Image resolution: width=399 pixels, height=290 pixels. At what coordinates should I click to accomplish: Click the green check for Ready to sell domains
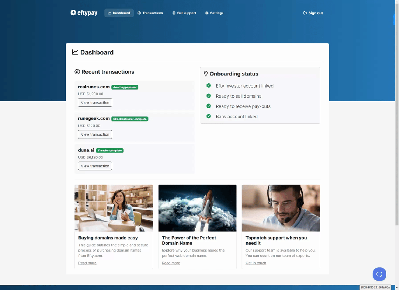[x=208, y=96]
